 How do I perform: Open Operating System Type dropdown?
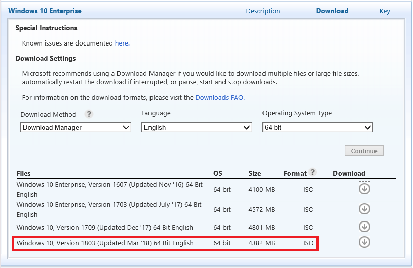(x=317, y=128)
